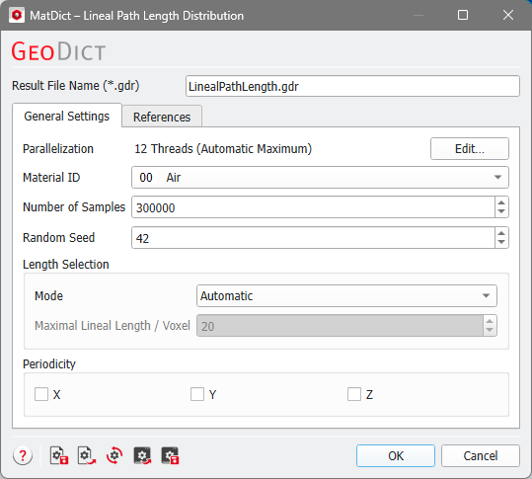Click the 'Length Selection' group label
Viewport: 532px width, 479px height.
click(x=66, y=264)
